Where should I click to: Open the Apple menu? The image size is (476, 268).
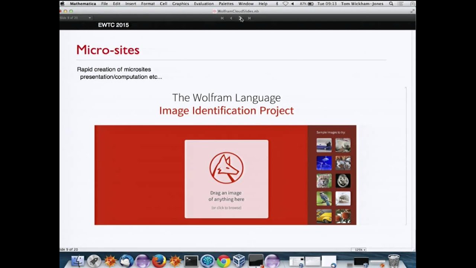(62, 4)
